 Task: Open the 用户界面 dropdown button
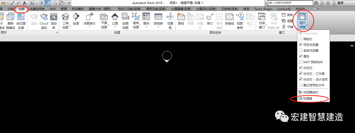pos(303,21)
